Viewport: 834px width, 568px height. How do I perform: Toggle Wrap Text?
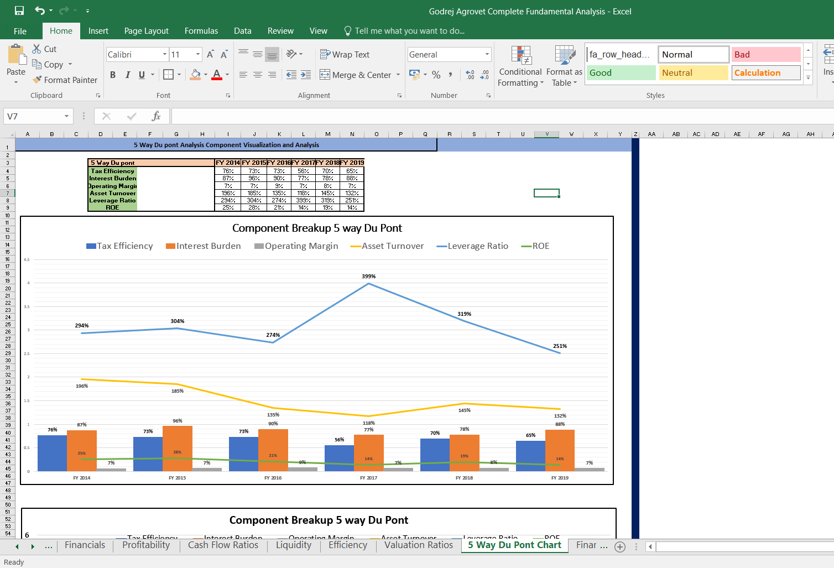click(345, 54)
